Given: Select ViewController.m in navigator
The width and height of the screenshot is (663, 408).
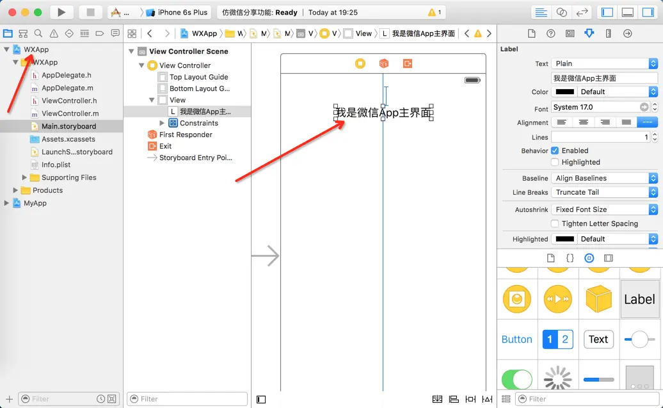Looking at the screenshot, I should (x=65, y=113).
